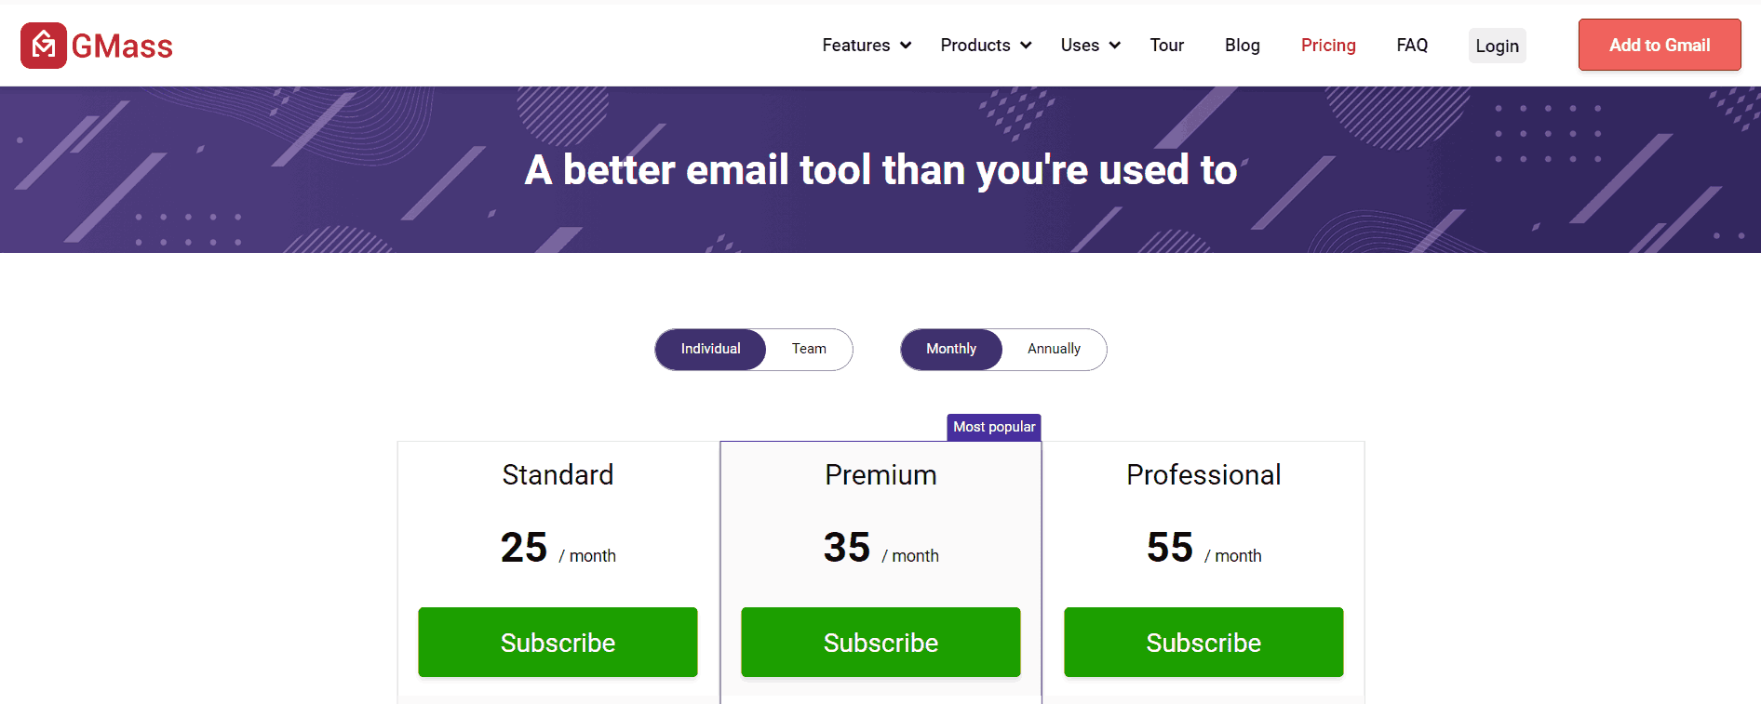Switch to Team plans

pos(809,349)
